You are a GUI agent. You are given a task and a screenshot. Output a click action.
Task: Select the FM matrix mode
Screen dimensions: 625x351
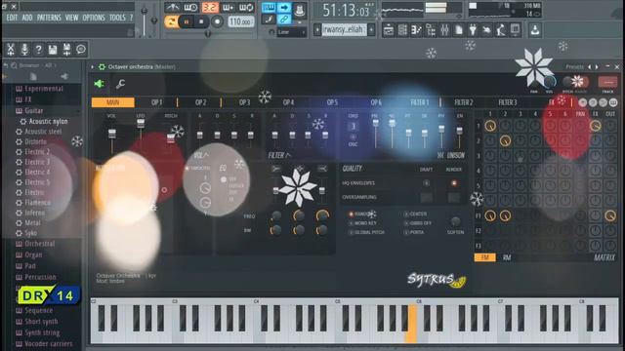[x=485, y=257]
